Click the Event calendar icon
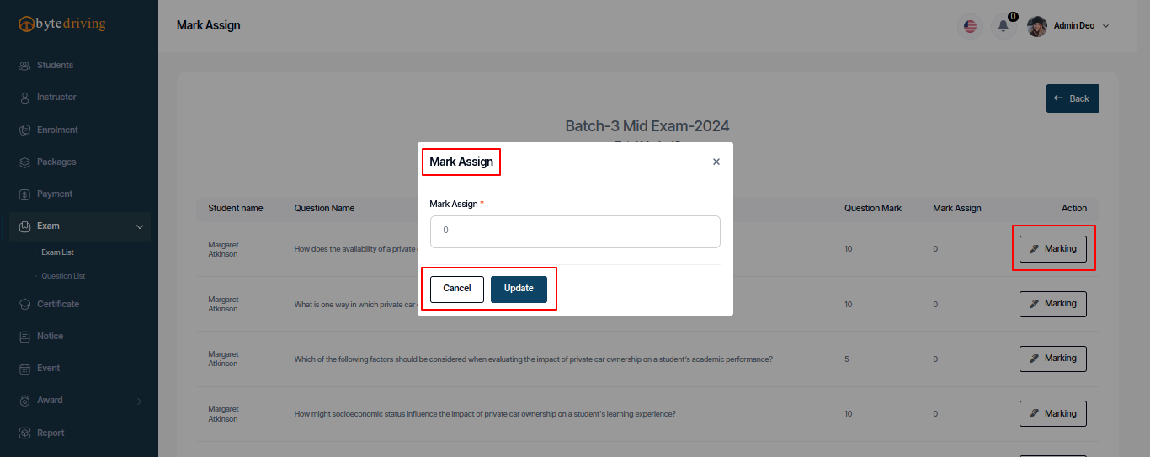 pos(24,368)
